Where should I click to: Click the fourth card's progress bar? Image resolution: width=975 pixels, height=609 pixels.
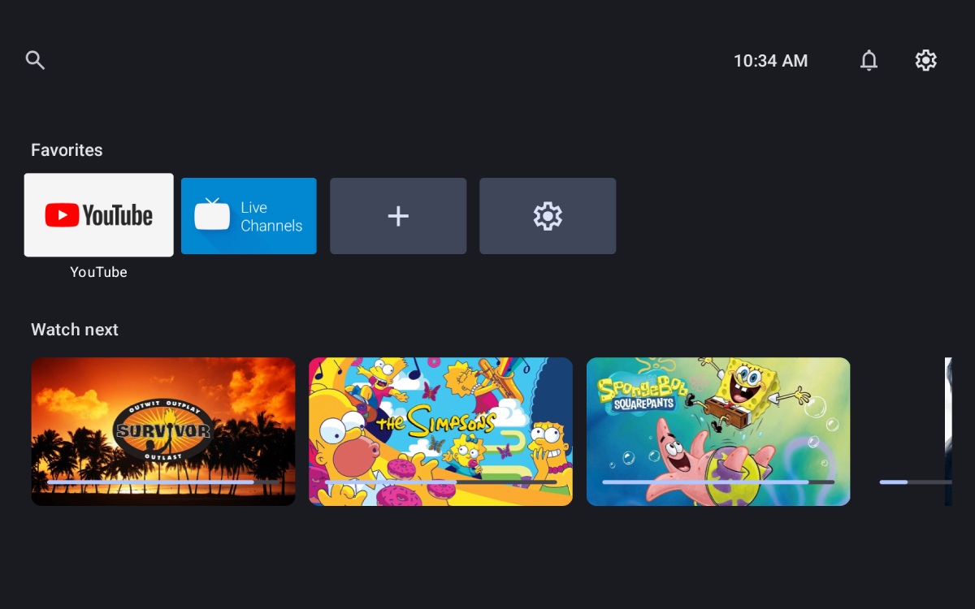coord(914,482)
